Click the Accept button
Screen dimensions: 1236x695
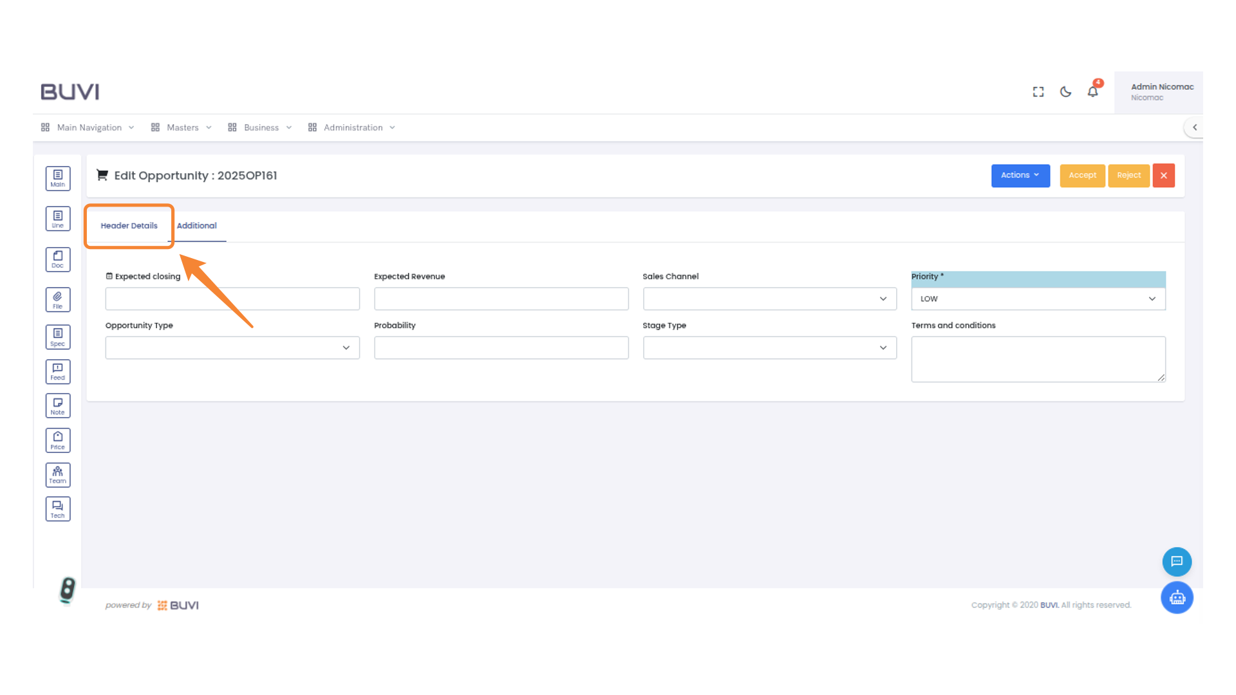pos(1082,175)
